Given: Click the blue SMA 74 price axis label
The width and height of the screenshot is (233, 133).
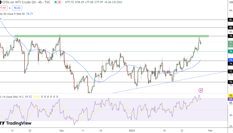Looking at the screenshot, I should (x=230, y=60).
